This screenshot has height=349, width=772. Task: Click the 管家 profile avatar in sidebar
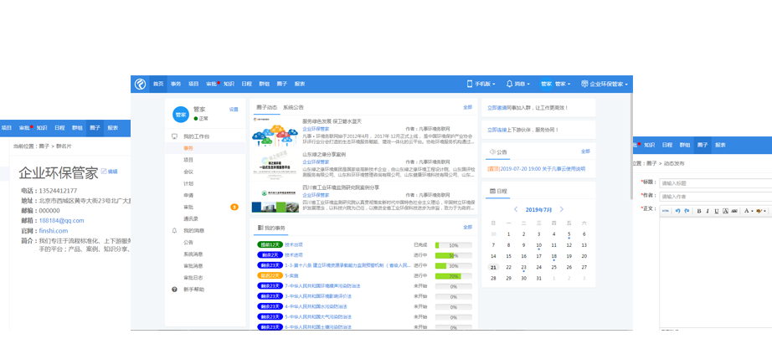(x=180, y=114)
